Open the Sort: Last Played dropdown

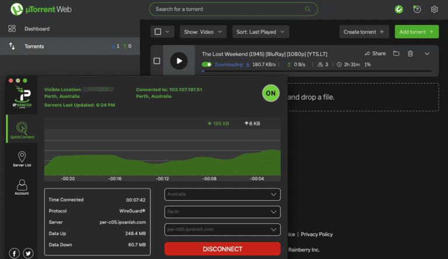(x=260, y=32)
